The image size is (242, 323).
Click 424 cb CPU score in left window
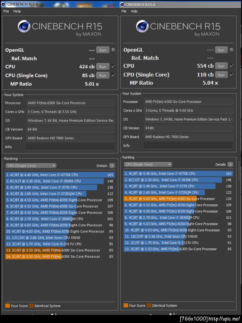pyautogui.click(x=87, y=67)
